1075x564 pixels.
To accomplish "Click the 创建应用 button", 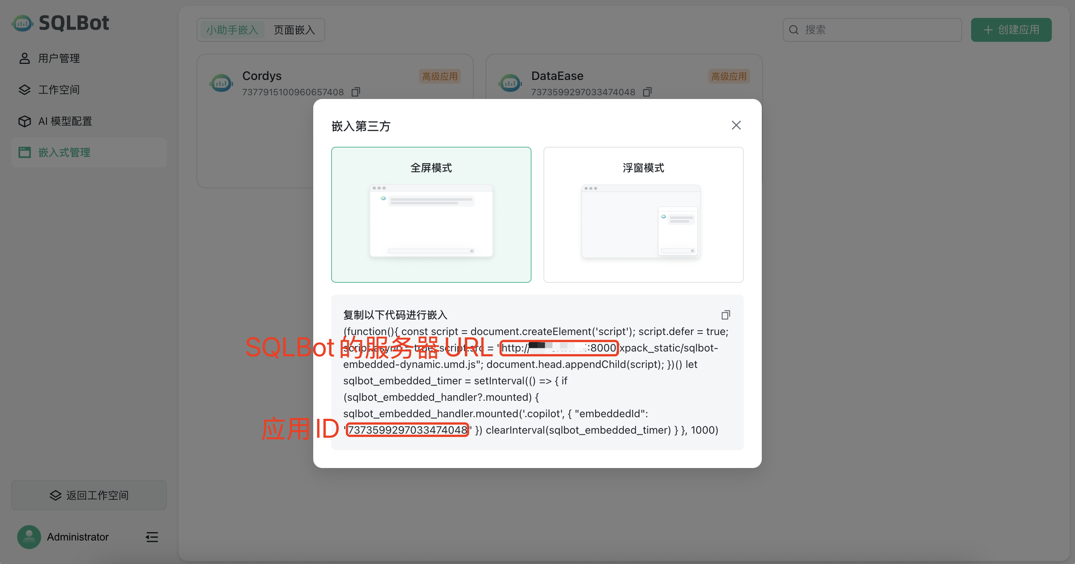I will point(1011,30).
